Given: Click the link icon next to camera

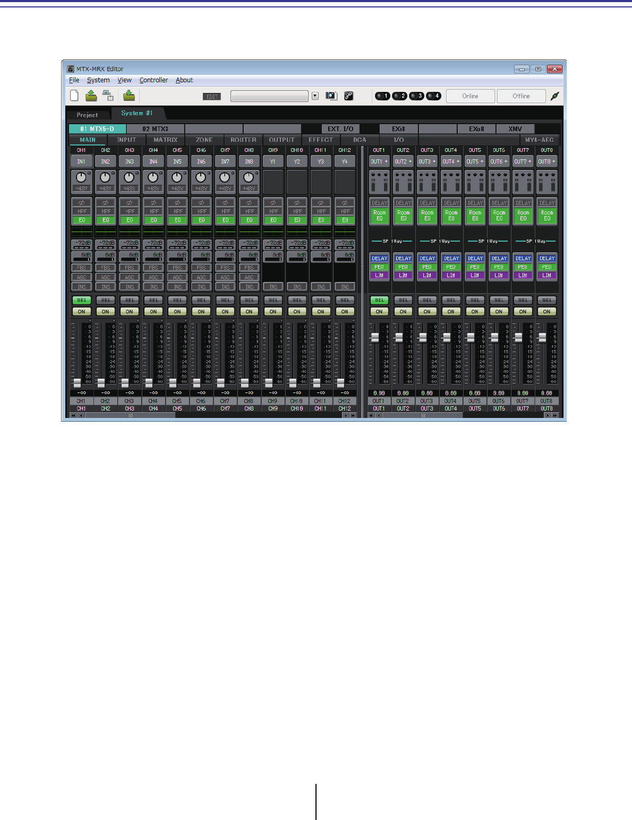Looking at the screenshot, I should tap(349, 96).
